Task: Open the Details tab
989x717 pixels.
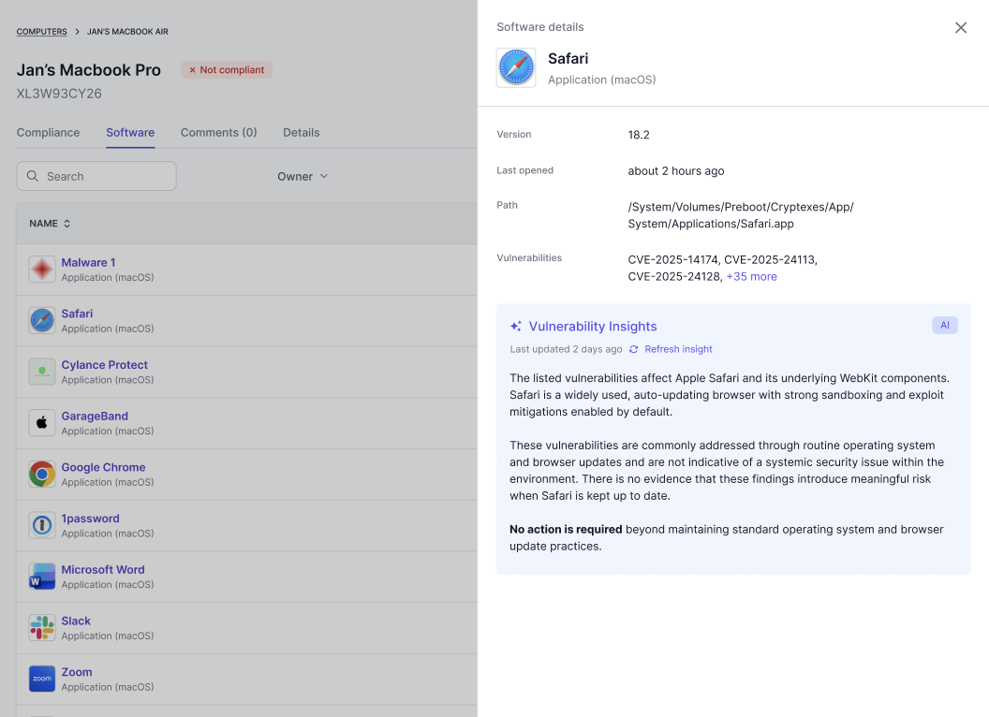Action: (301, 132)
